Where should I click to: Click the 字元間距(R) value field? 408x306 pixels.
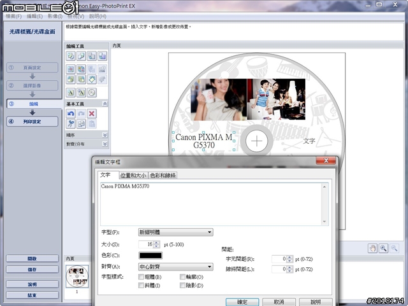279,259
